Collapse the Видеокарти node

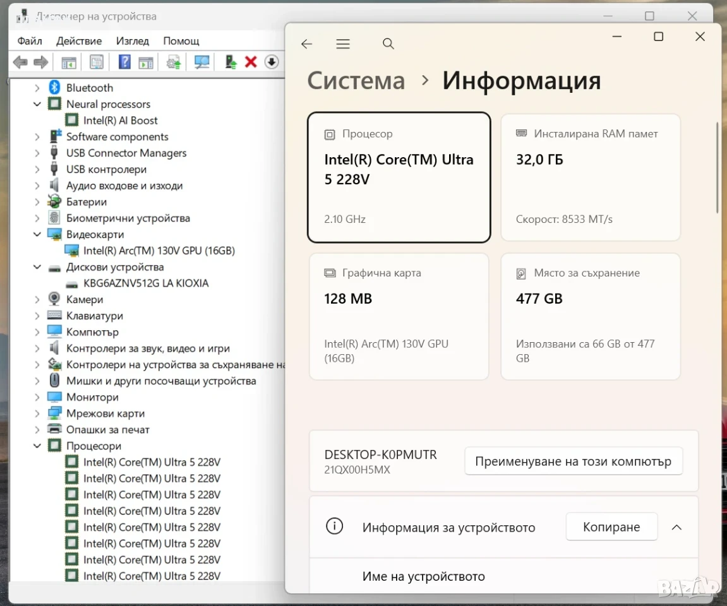point(37,234)
